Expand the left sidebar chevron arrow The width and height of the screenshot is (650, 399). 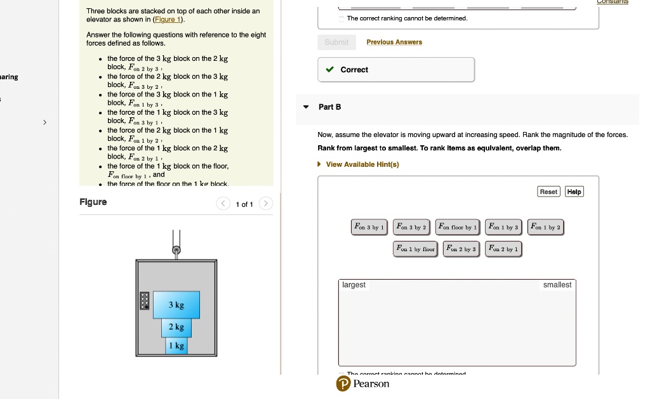pos(44,122)
